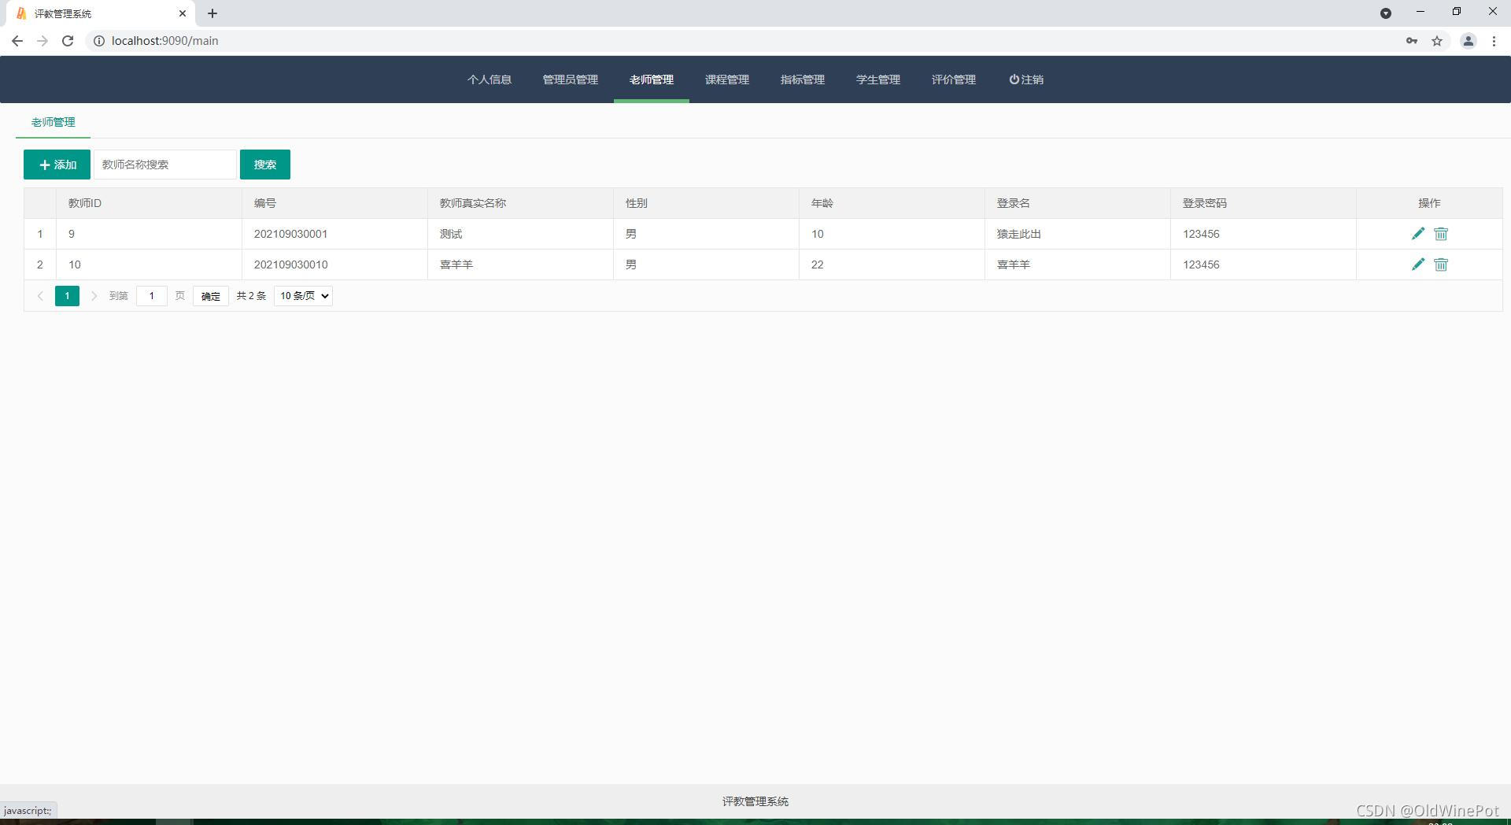
Task: Open 指标管理 menu
Action: point(803,80)
